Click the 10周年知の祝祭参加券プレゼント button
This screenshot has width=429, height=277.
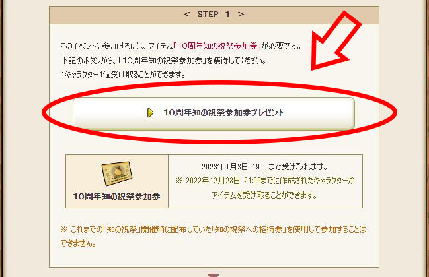pos(214,113)
